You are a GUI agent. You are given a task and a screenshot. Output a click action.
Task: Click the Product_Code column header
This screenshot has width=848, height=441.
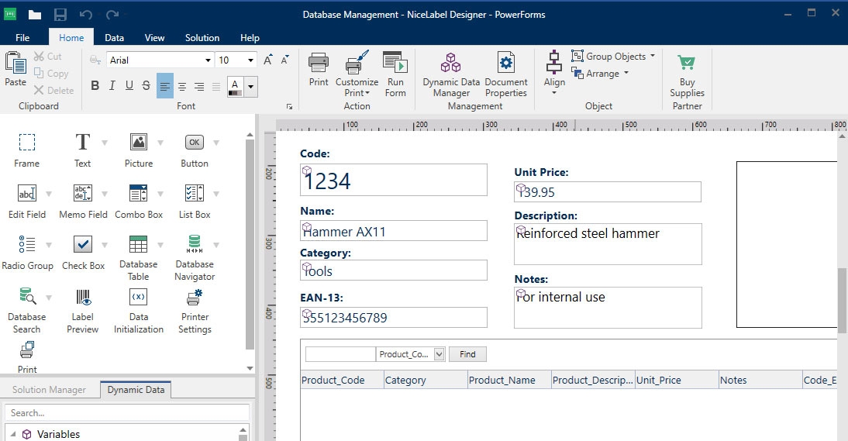[x=342, y=380]
